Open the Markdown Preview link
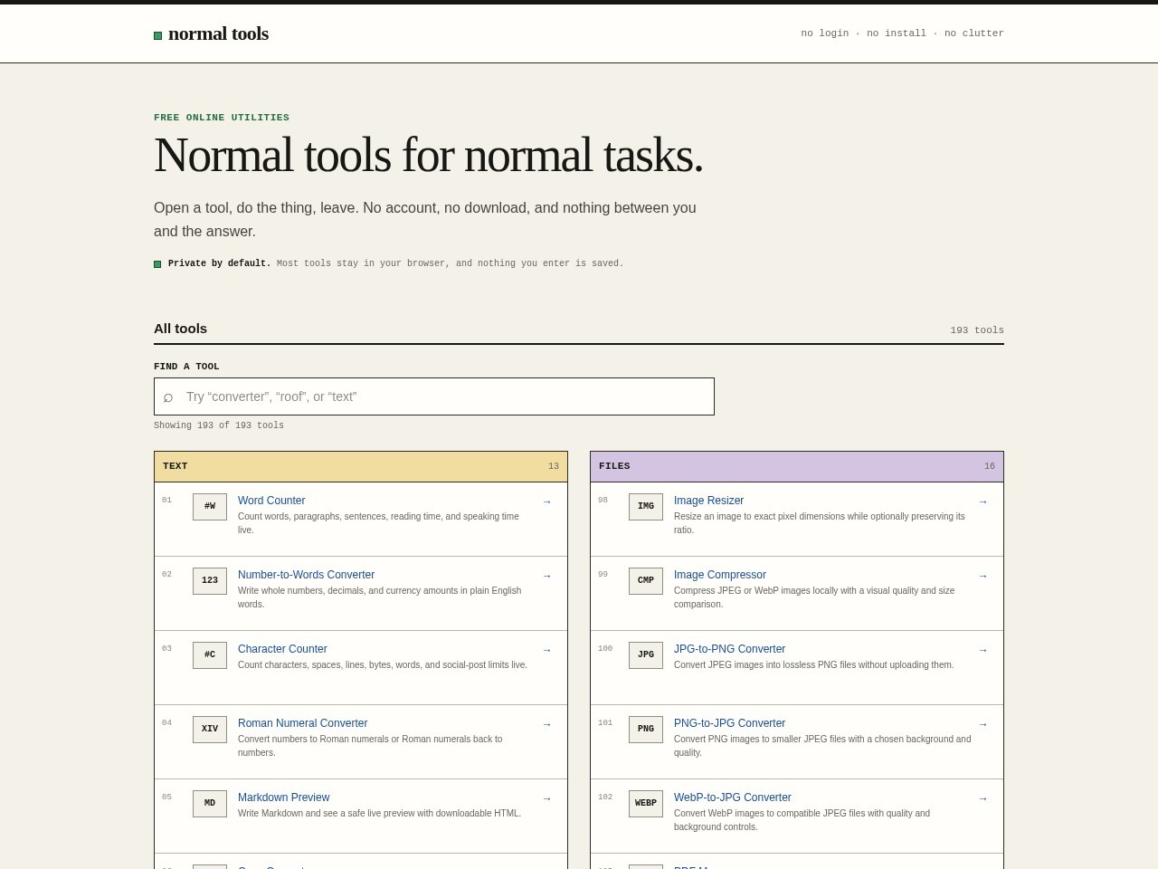The height and width of the screenshot is (869, 1158). 283,797
